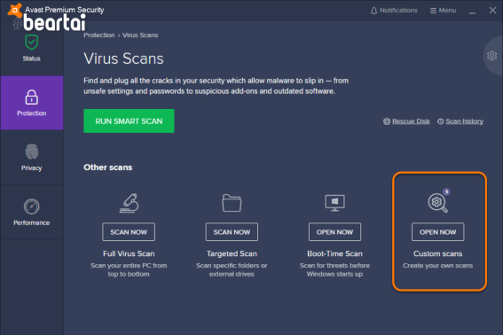This screenshot has height=335, width=503.
Task: Select the Protection lock icon
Action: [x=31, y=97]
